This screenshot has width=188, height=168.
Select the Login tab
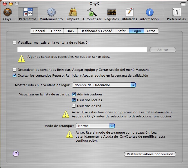tap(136, 31)
